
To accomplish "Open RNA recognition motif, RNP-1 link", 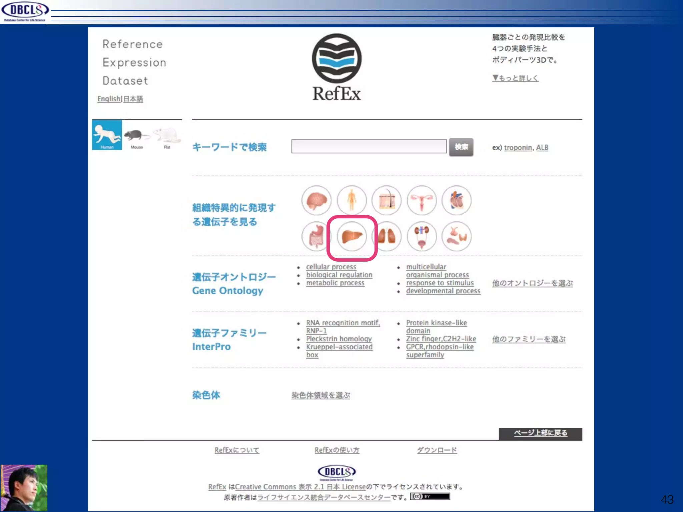I will (x=343, y=327).
